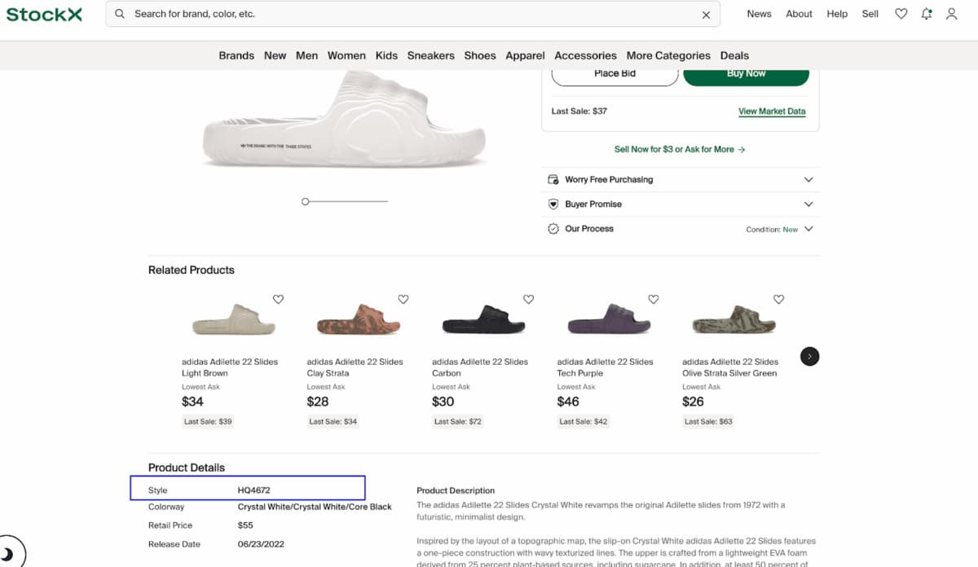Click the Condition: New label
Image resolution: width=978 pixels, height=567 pixels.
772,230
